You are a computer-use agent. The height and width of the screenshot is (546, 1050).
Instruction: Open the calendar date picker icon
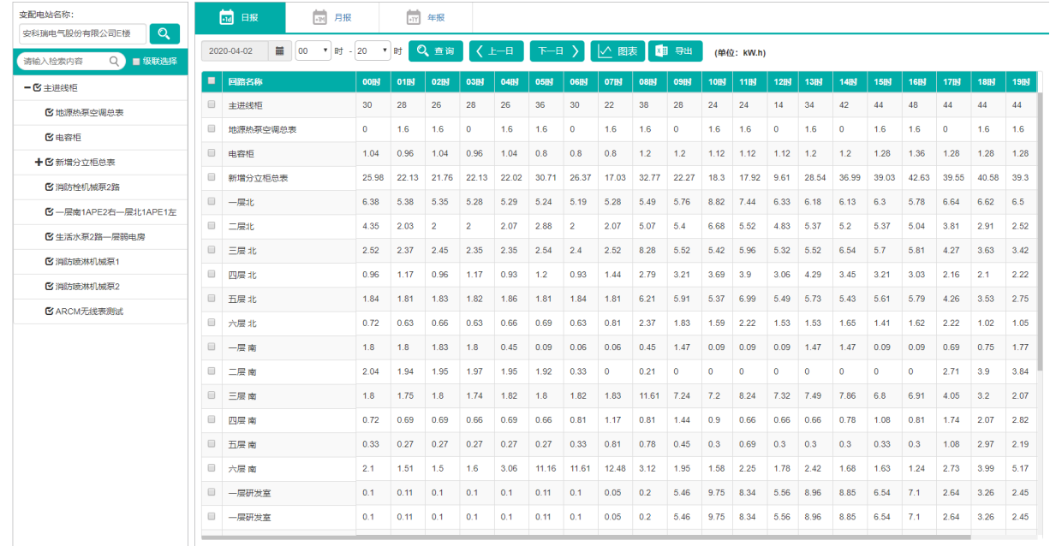click(x=280, y=51)
